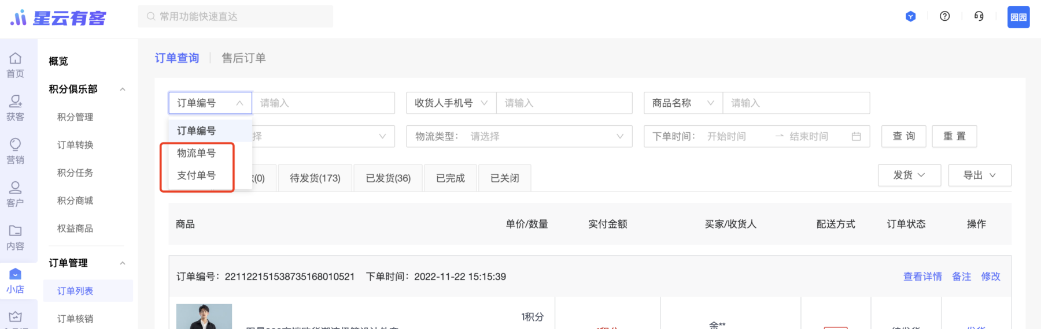Click the 查询 search button
The height and width of the screenshot is (329, 1041).
pyautogui.click(x=904, y=136)
